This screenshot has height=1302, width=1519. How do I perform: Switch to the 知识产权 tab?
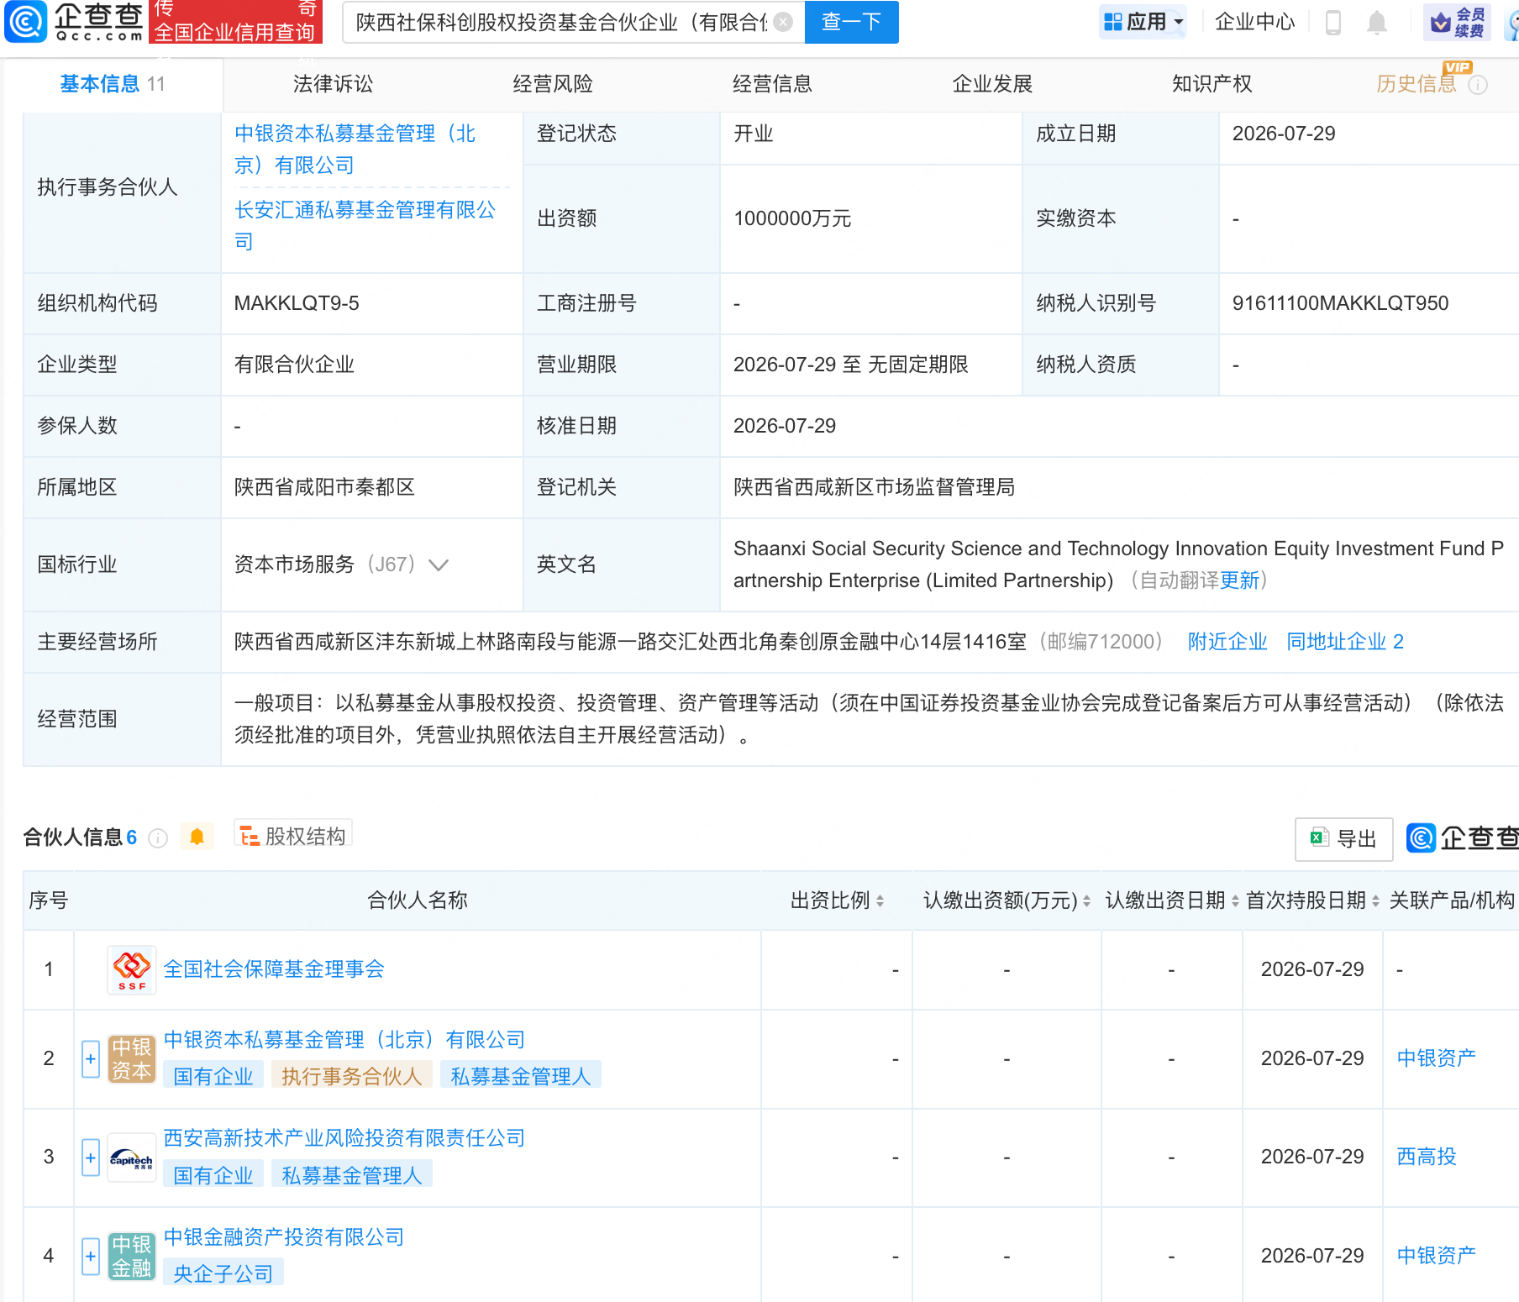[1212, 84]
